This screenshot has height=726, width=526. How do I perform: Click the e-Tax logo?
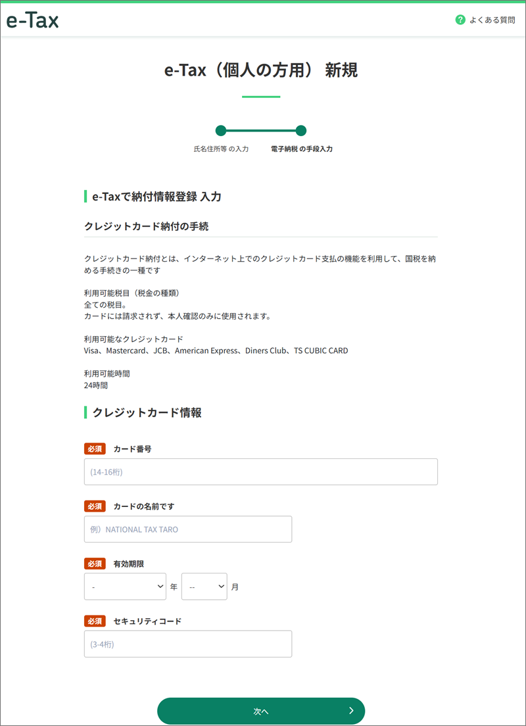(x=32, y=20)
